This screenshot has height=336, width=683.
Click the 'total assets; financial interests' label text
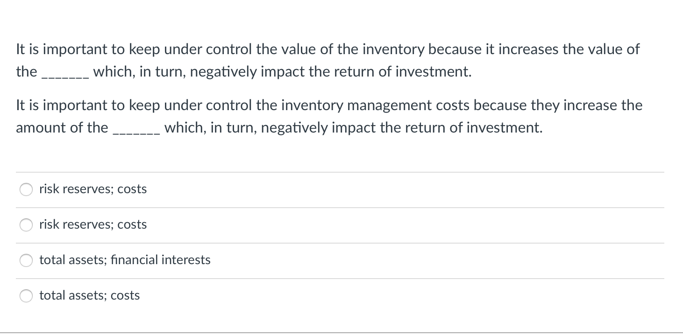(124, 260)
